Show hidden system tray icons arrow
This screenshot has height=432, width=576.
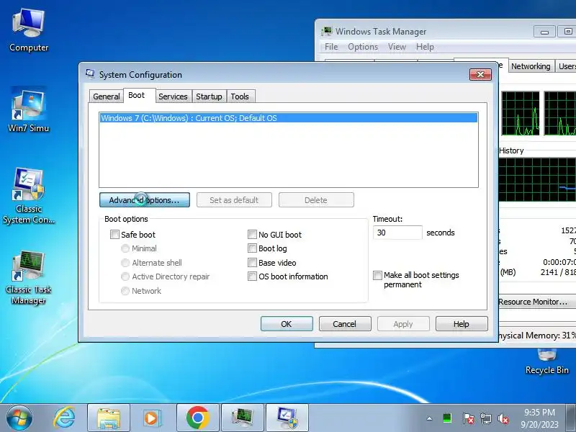(429, 418)
